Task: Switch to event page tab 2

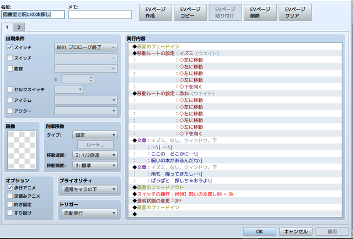Action: coord(19,28)
